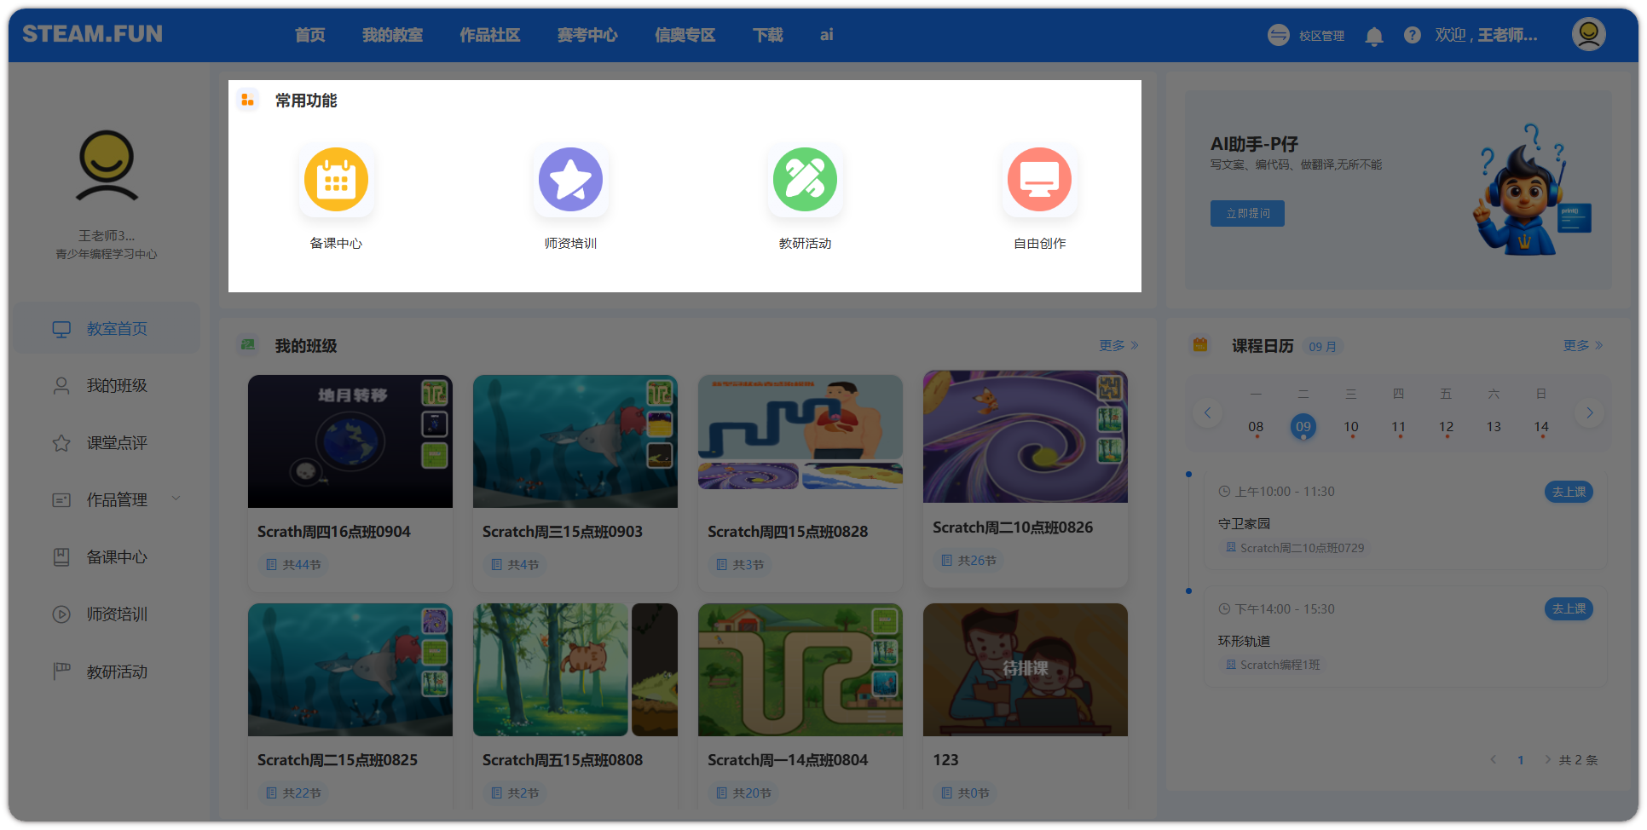This screenshot has height=830, width=1647.
Task: Select date 14 in the calendar
Action: pyautogui.click(x=1541, y=427)
